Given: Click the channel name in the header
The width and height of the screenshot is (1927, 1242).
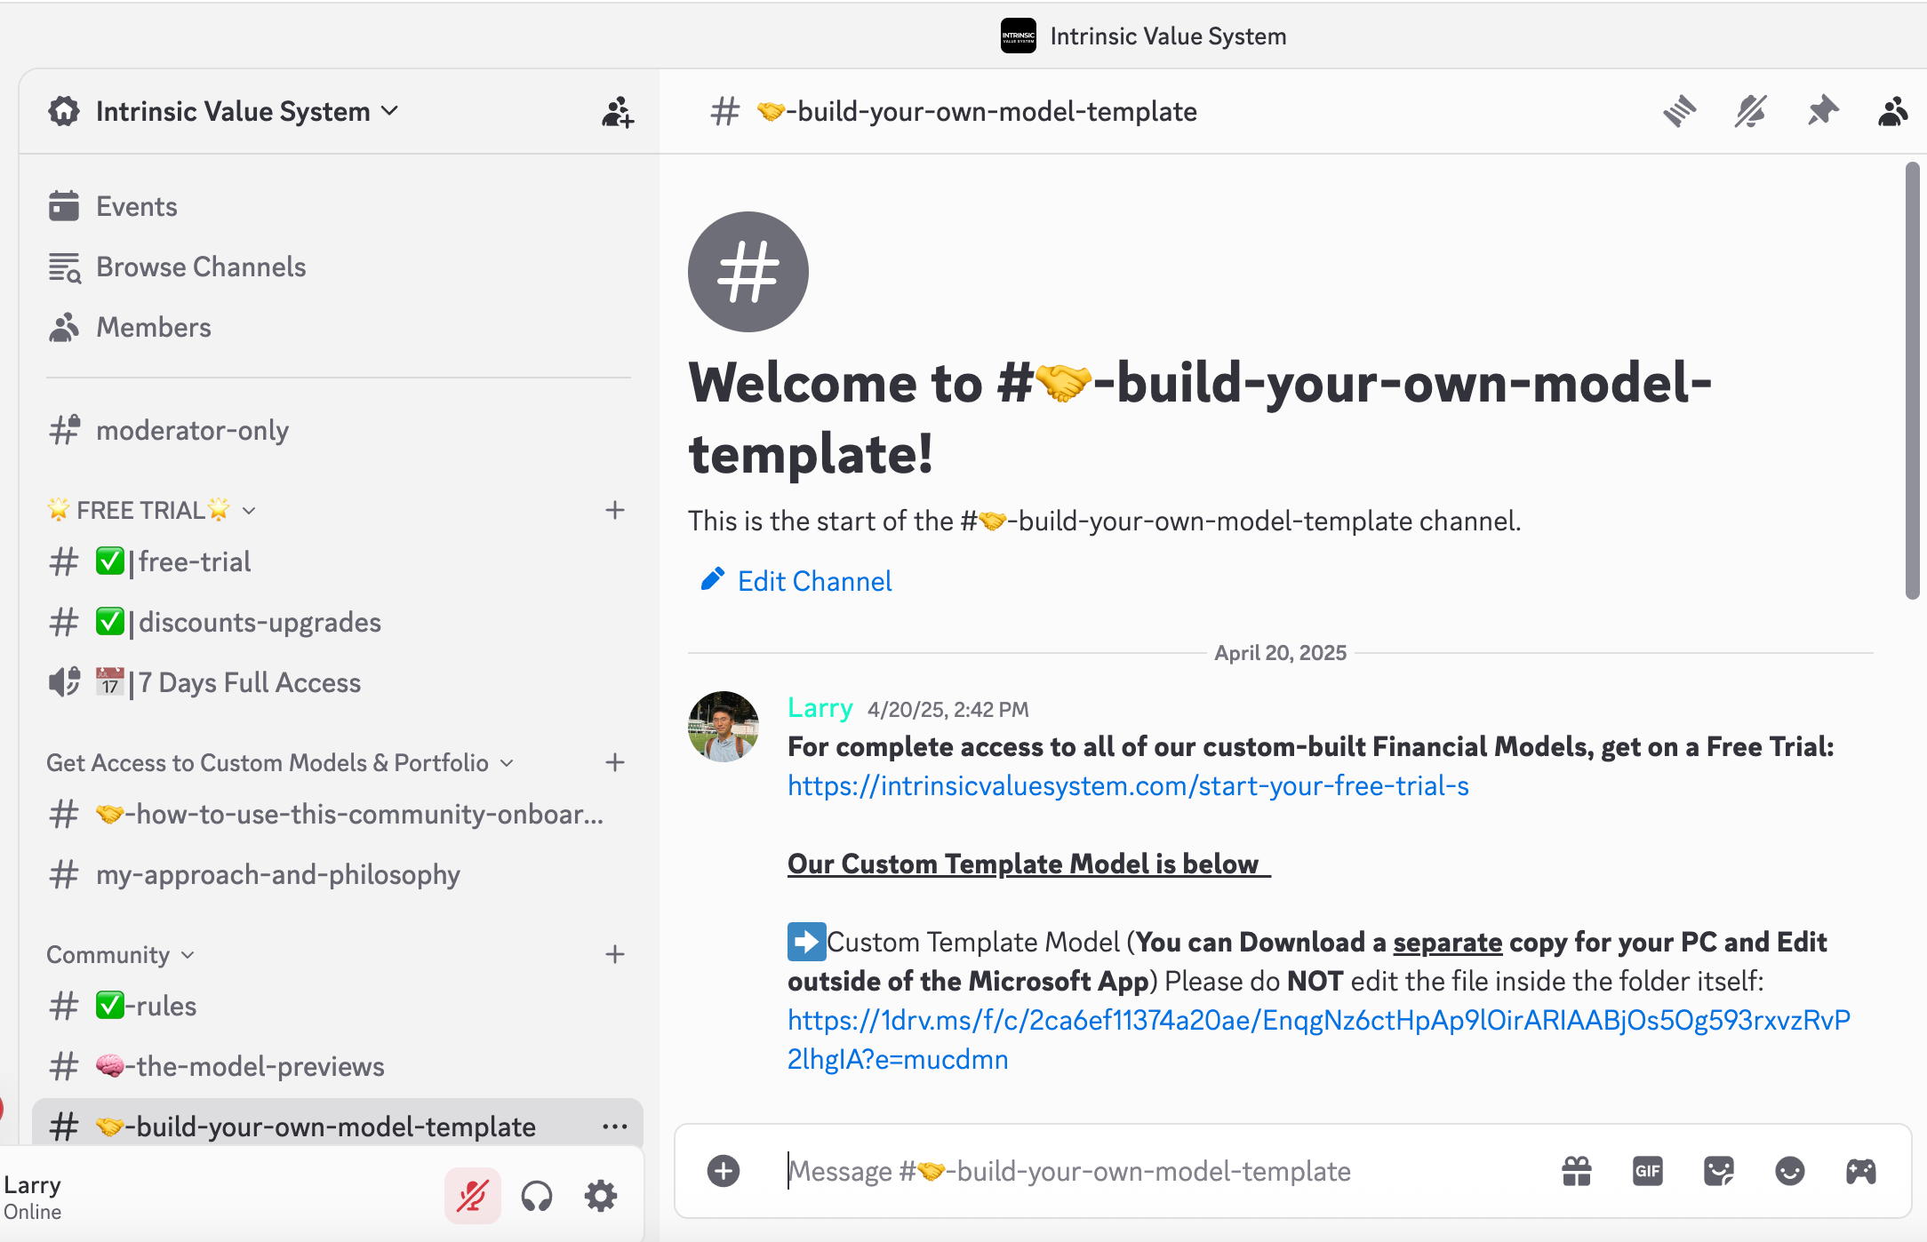Looking at the screenshot, I should [977, 112].
